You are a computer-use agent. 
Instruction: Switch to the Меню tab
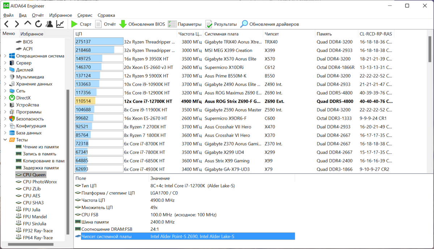9,34
